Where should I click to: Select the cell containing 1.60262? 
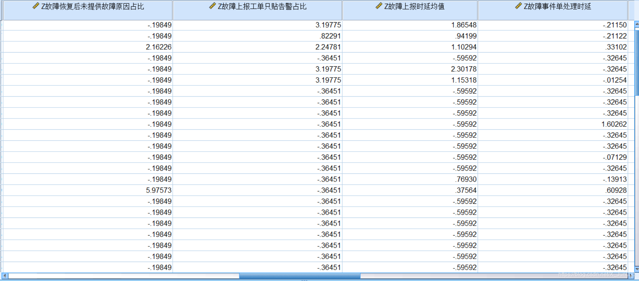pyautogui.click(x=553, y=124)
